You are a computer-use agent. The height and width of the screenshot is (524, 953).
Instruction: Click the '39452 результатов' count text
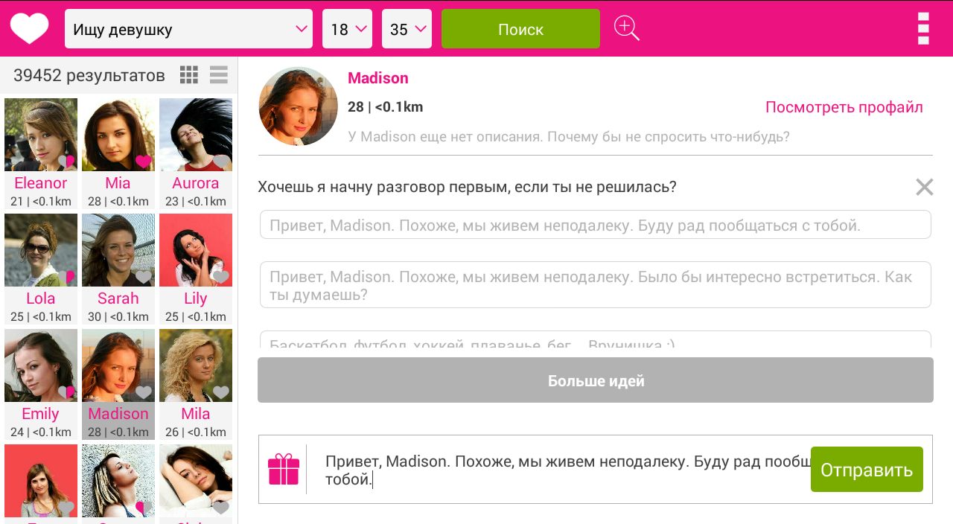[89, 75]
